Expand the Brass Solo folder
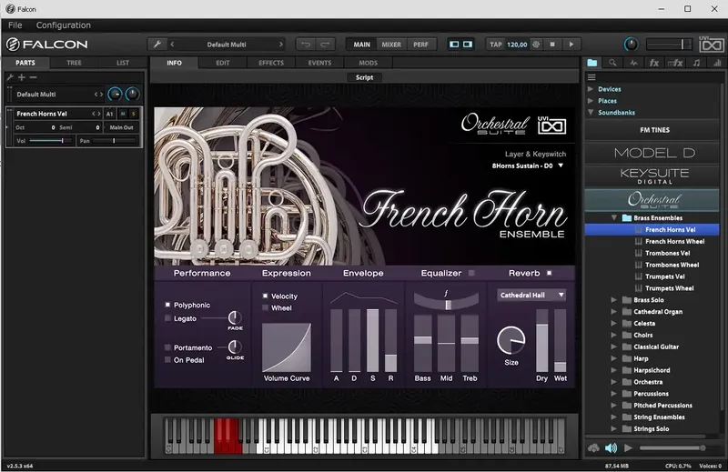Viewport: 728px width, 472px height. point(614,300)
